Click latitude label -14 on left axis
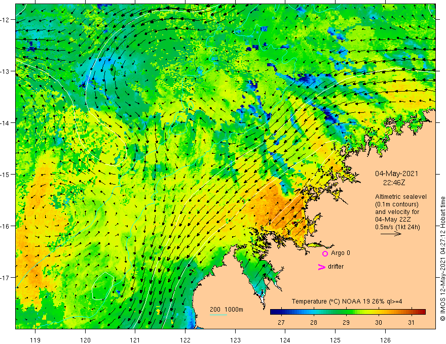The height and width of the screenshot is (344, 446). coord(6,123)
